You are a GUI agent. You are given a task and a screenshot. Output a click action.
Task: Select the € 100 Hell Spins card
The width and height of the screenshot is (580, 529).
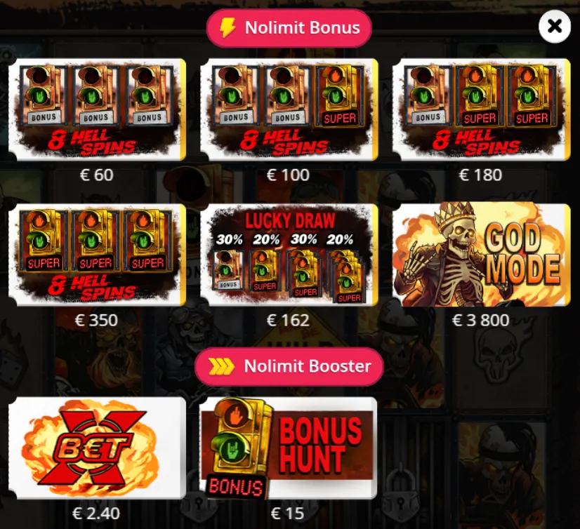[x=289, y=109]
